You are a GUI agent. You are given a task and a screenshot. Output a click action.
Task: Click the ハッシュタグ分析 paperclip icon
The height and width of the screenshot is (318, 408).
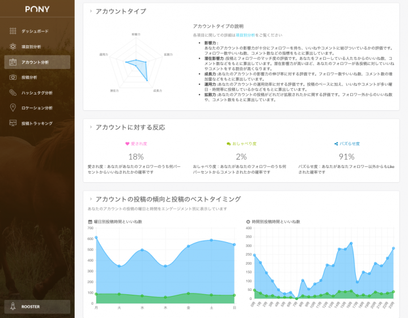tap(12, 92)
